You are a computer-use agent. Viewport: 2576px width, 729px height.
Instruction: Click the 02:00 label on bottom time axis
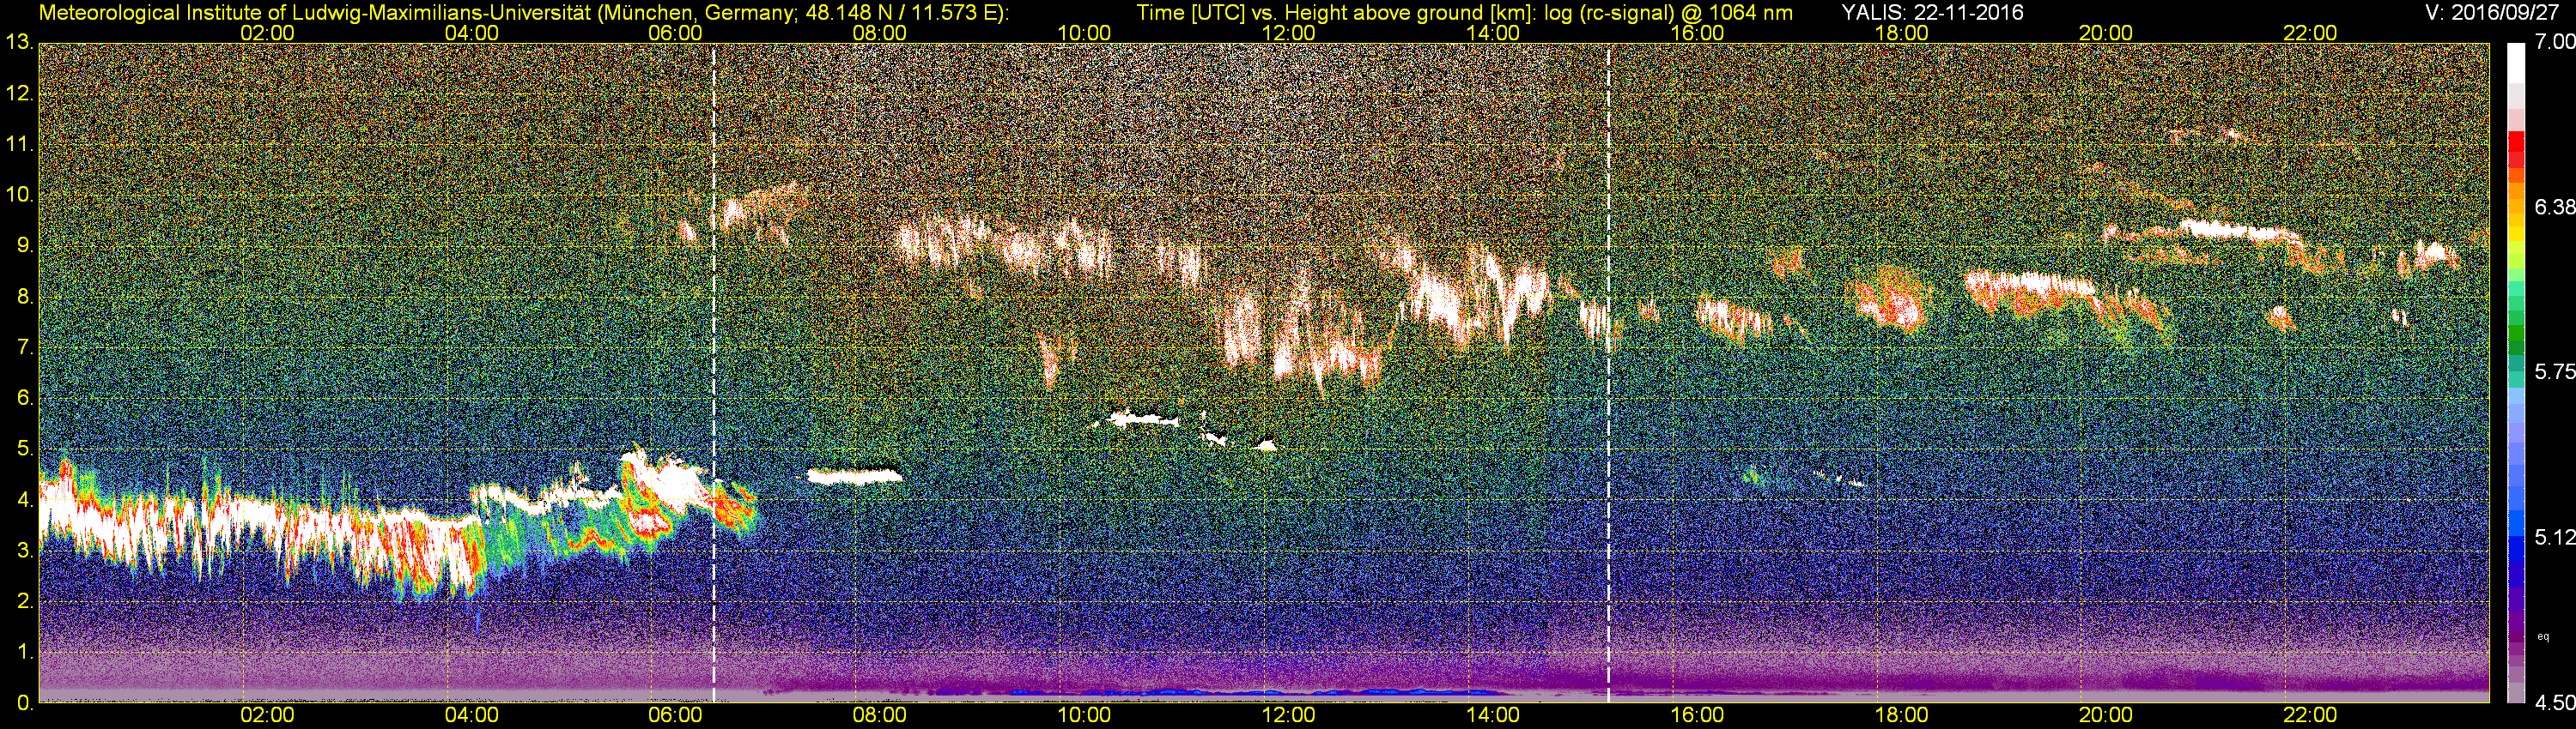click(x=267, y=715)
